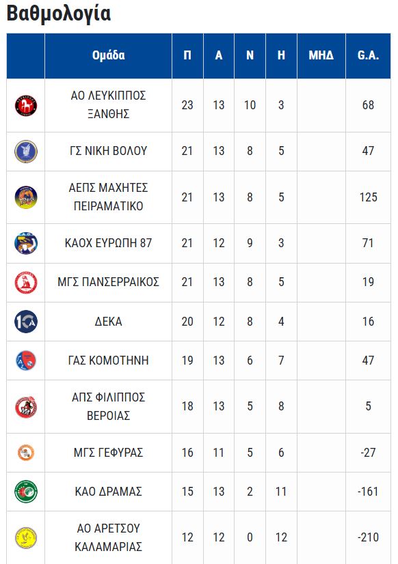Click the ΑΟ ΛΕΥΚΙΠΠΟΣ ΞΑΝΘΗΣ team logo

click(26, 105)
